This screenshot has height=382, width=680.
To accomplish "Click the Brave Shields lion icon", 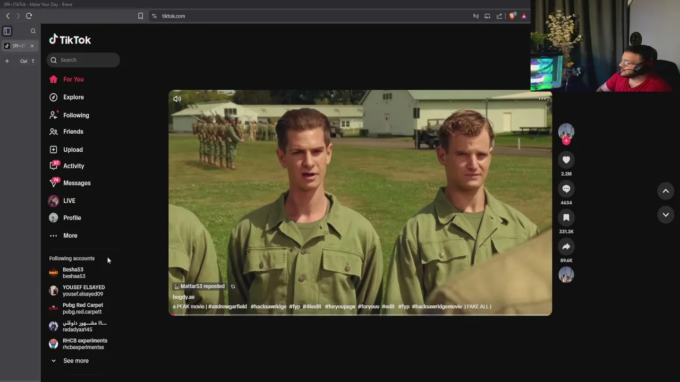I will 512,16.
